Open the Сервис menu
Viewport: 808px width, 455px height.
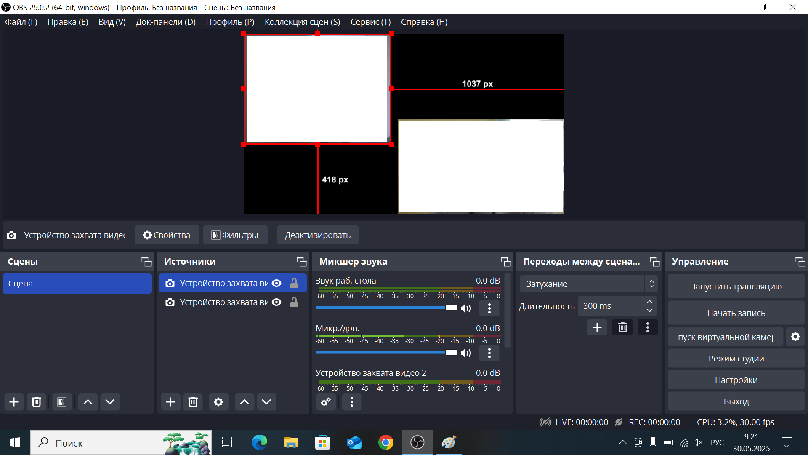[x=370, y=22]
